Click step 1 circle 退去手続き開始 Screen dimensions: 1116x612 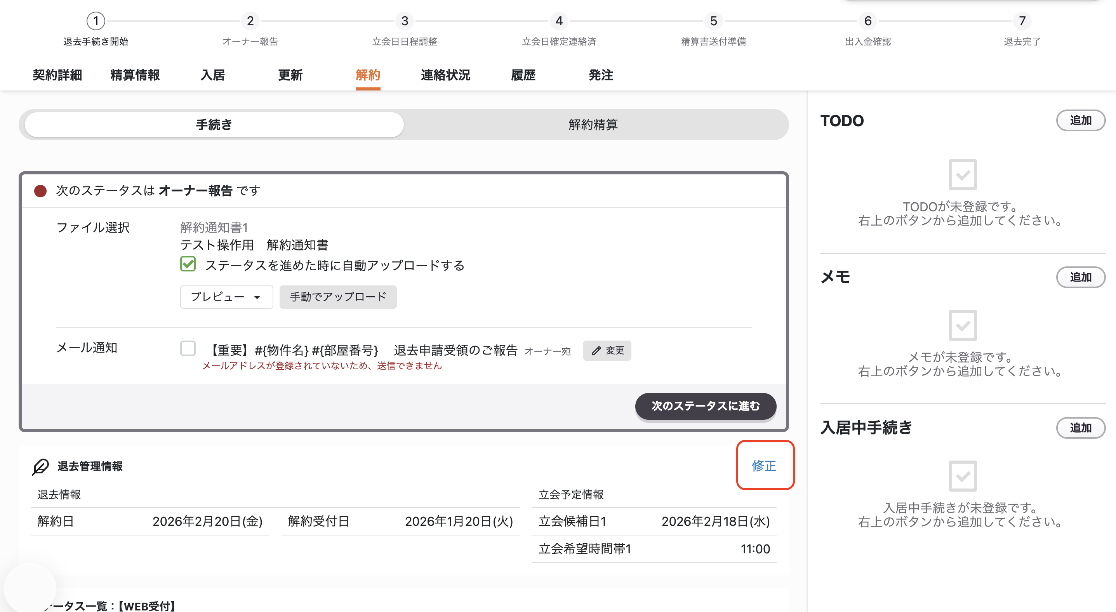click(96, 21)
